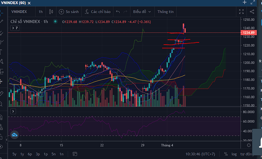The image size is (262, 159).
Task: Select the 6p time range
Action: click(30, 154)
